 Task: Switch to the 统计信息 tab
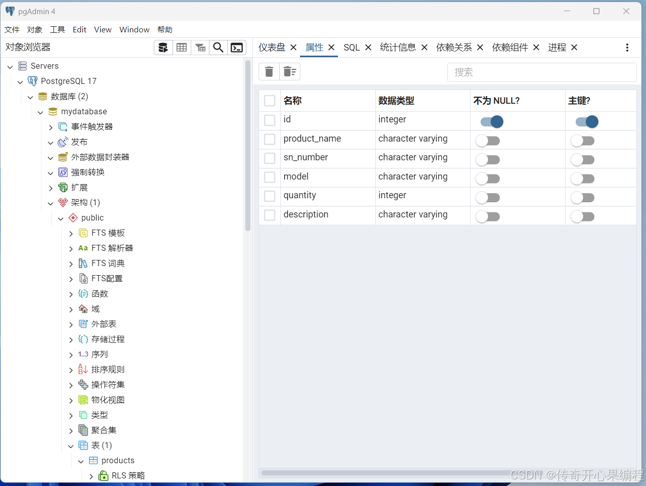pyautogui.click(x=398, y=47)
